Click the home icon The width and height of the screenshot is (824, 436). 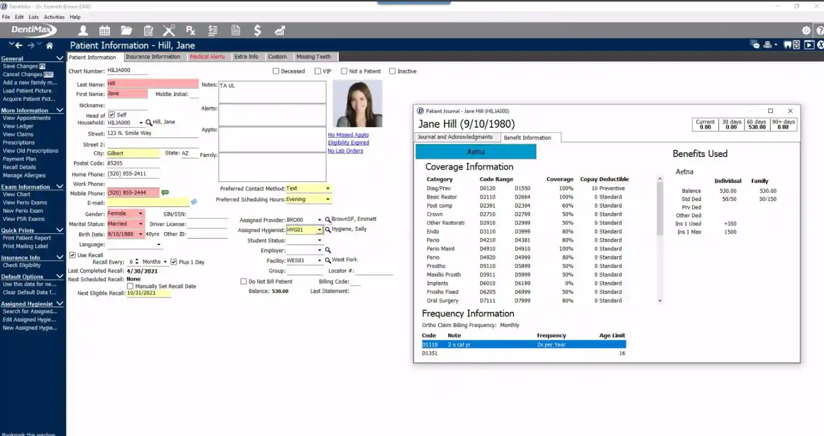50,45
